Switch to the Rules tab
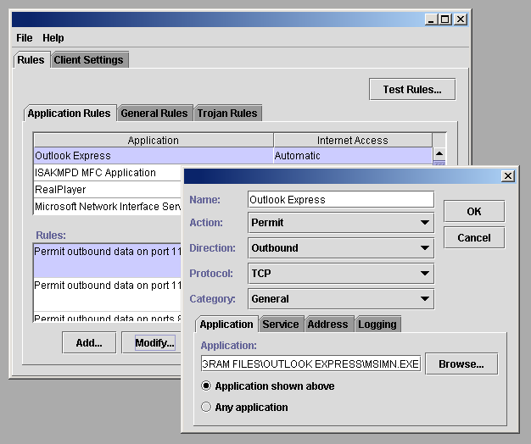The image size is (531, 444). [31, 60]
